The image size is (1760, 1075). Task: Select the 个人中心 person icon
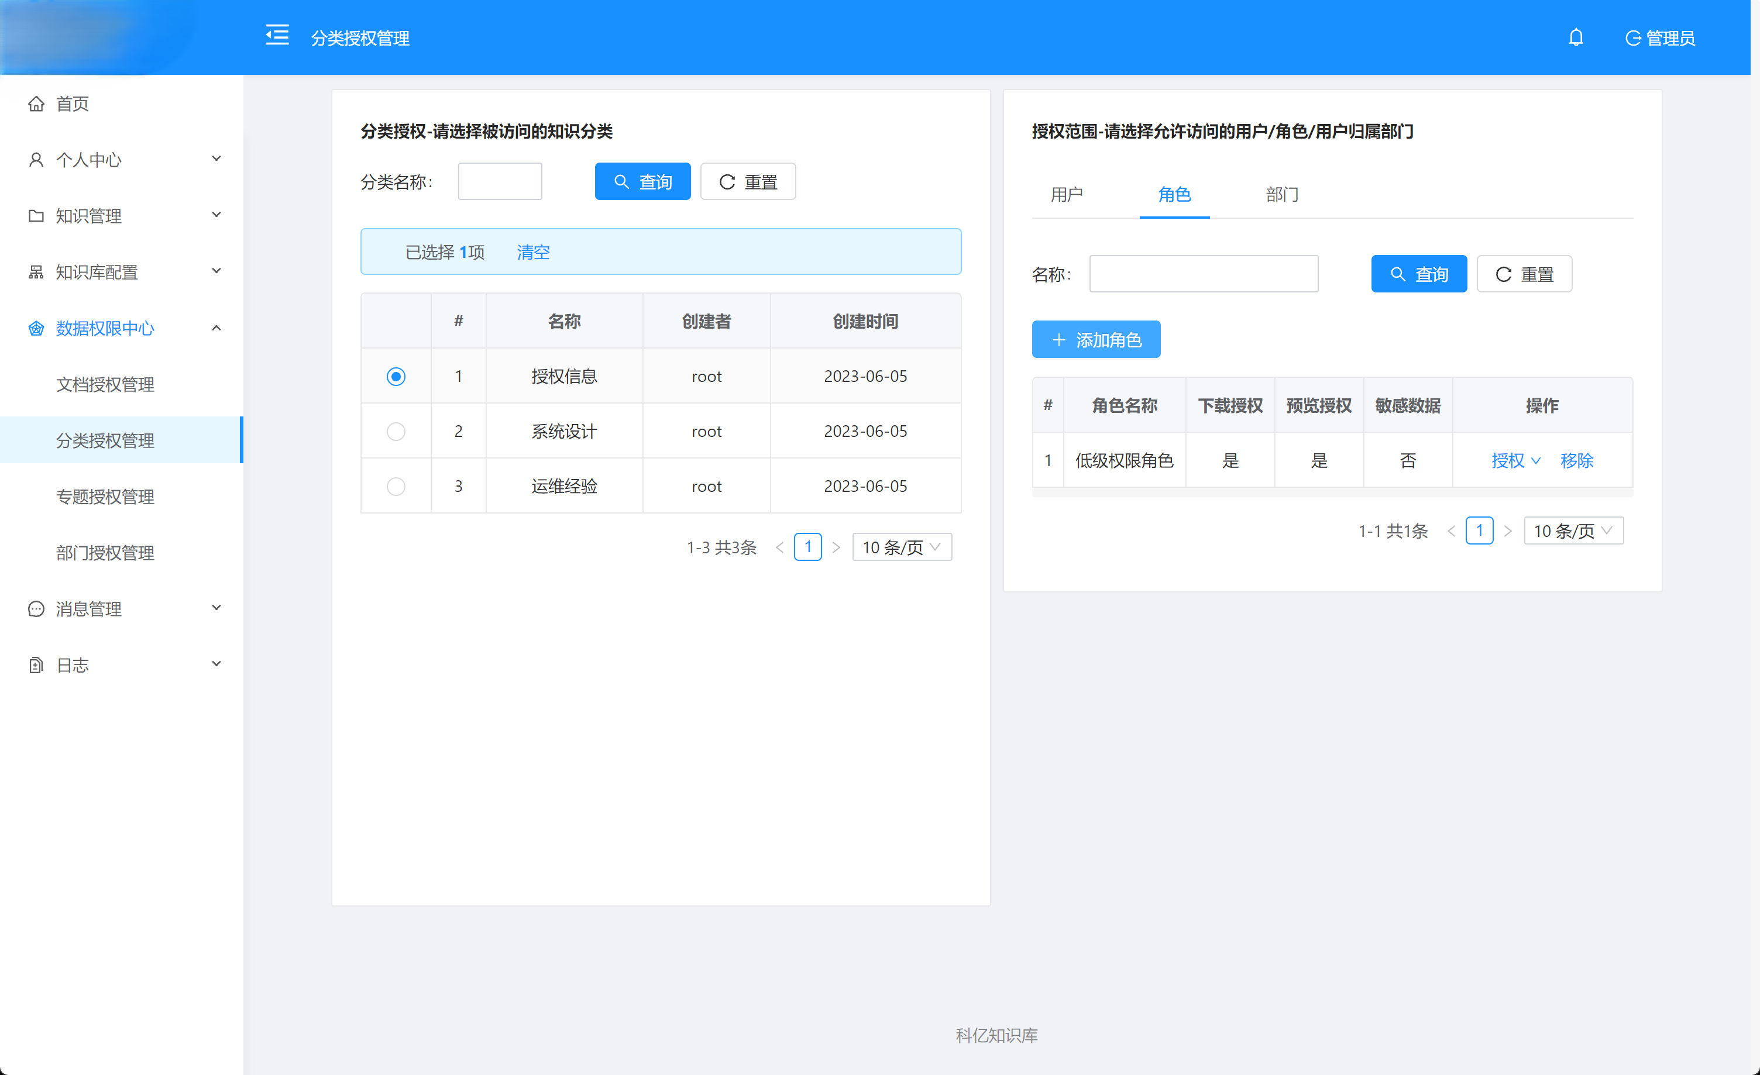[36, 159]
